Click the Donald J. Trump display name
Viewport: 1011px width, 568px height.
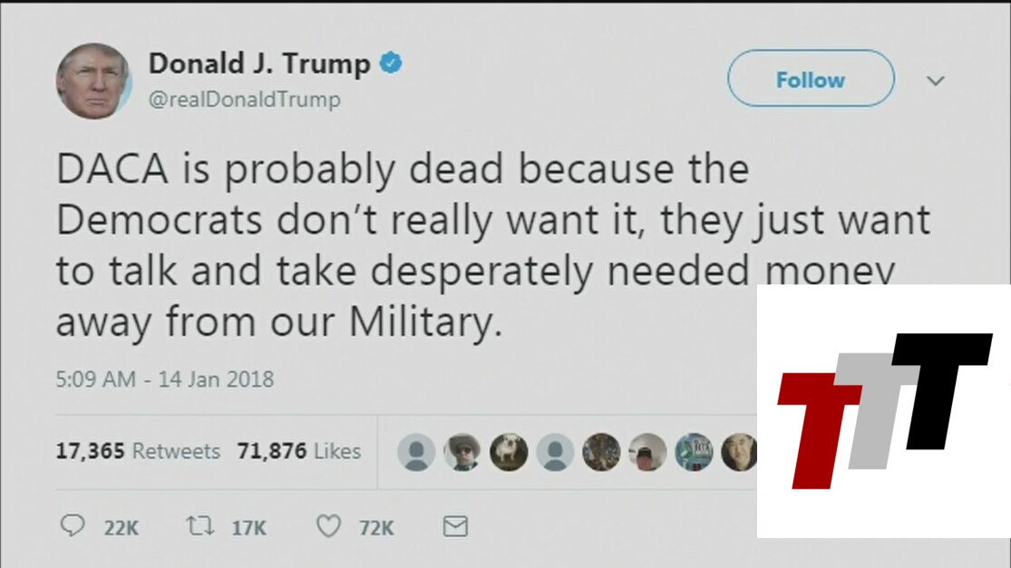click(259, 63)
